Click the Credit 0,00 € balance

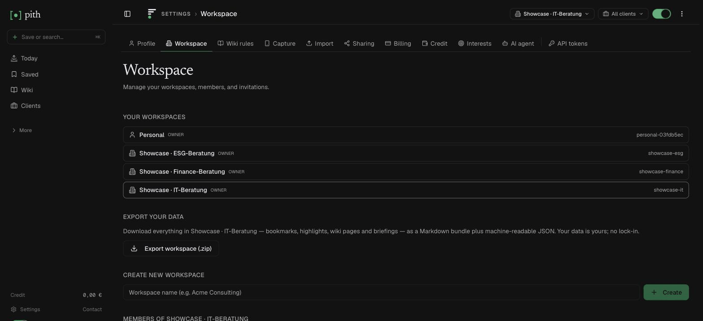point(56,295)
